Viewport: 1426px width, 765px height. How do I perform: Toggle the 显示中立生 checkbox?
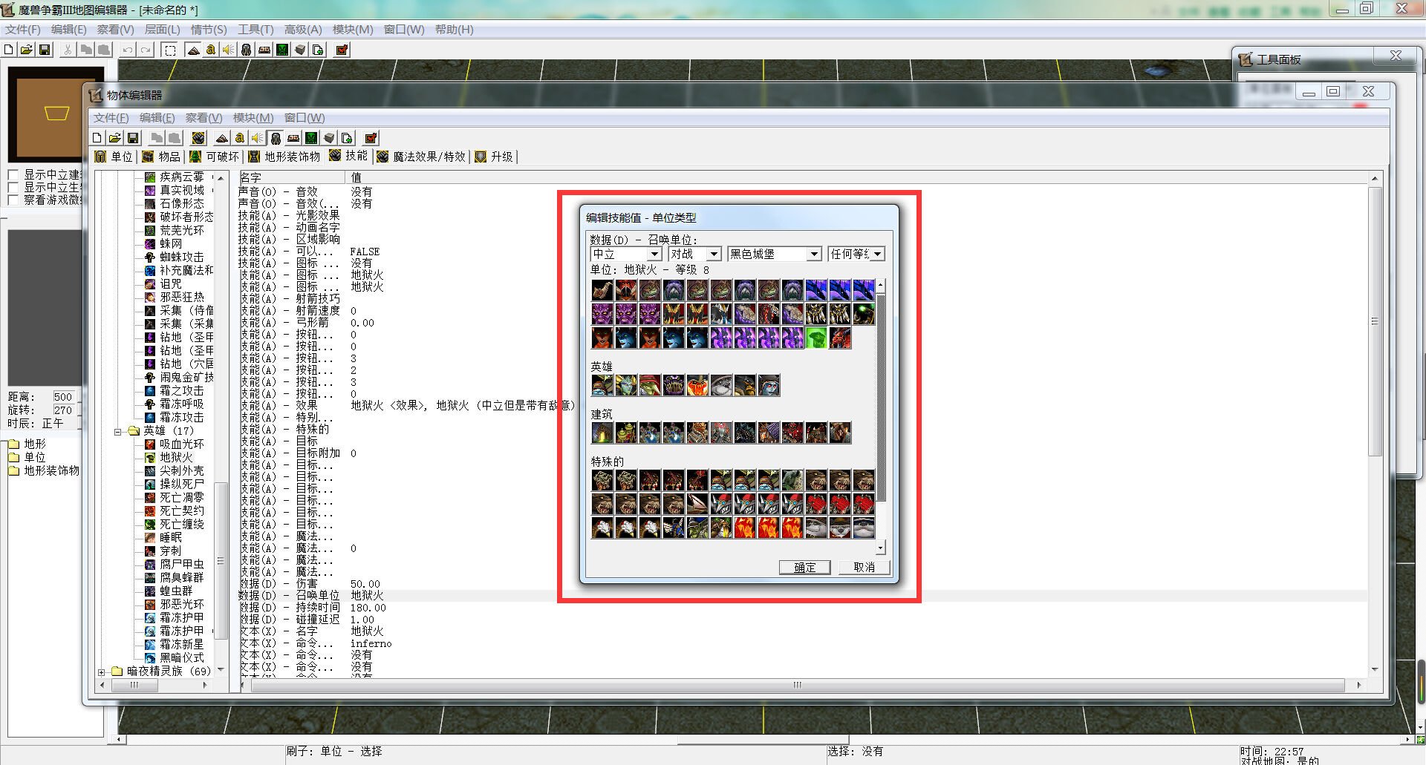(x=13, y=188)
